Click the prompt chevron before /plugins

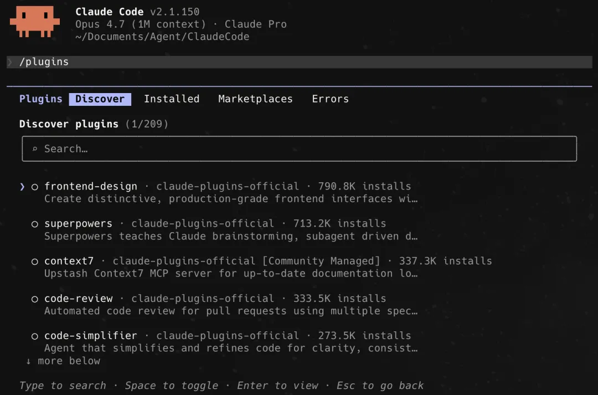tap(11, 62)
